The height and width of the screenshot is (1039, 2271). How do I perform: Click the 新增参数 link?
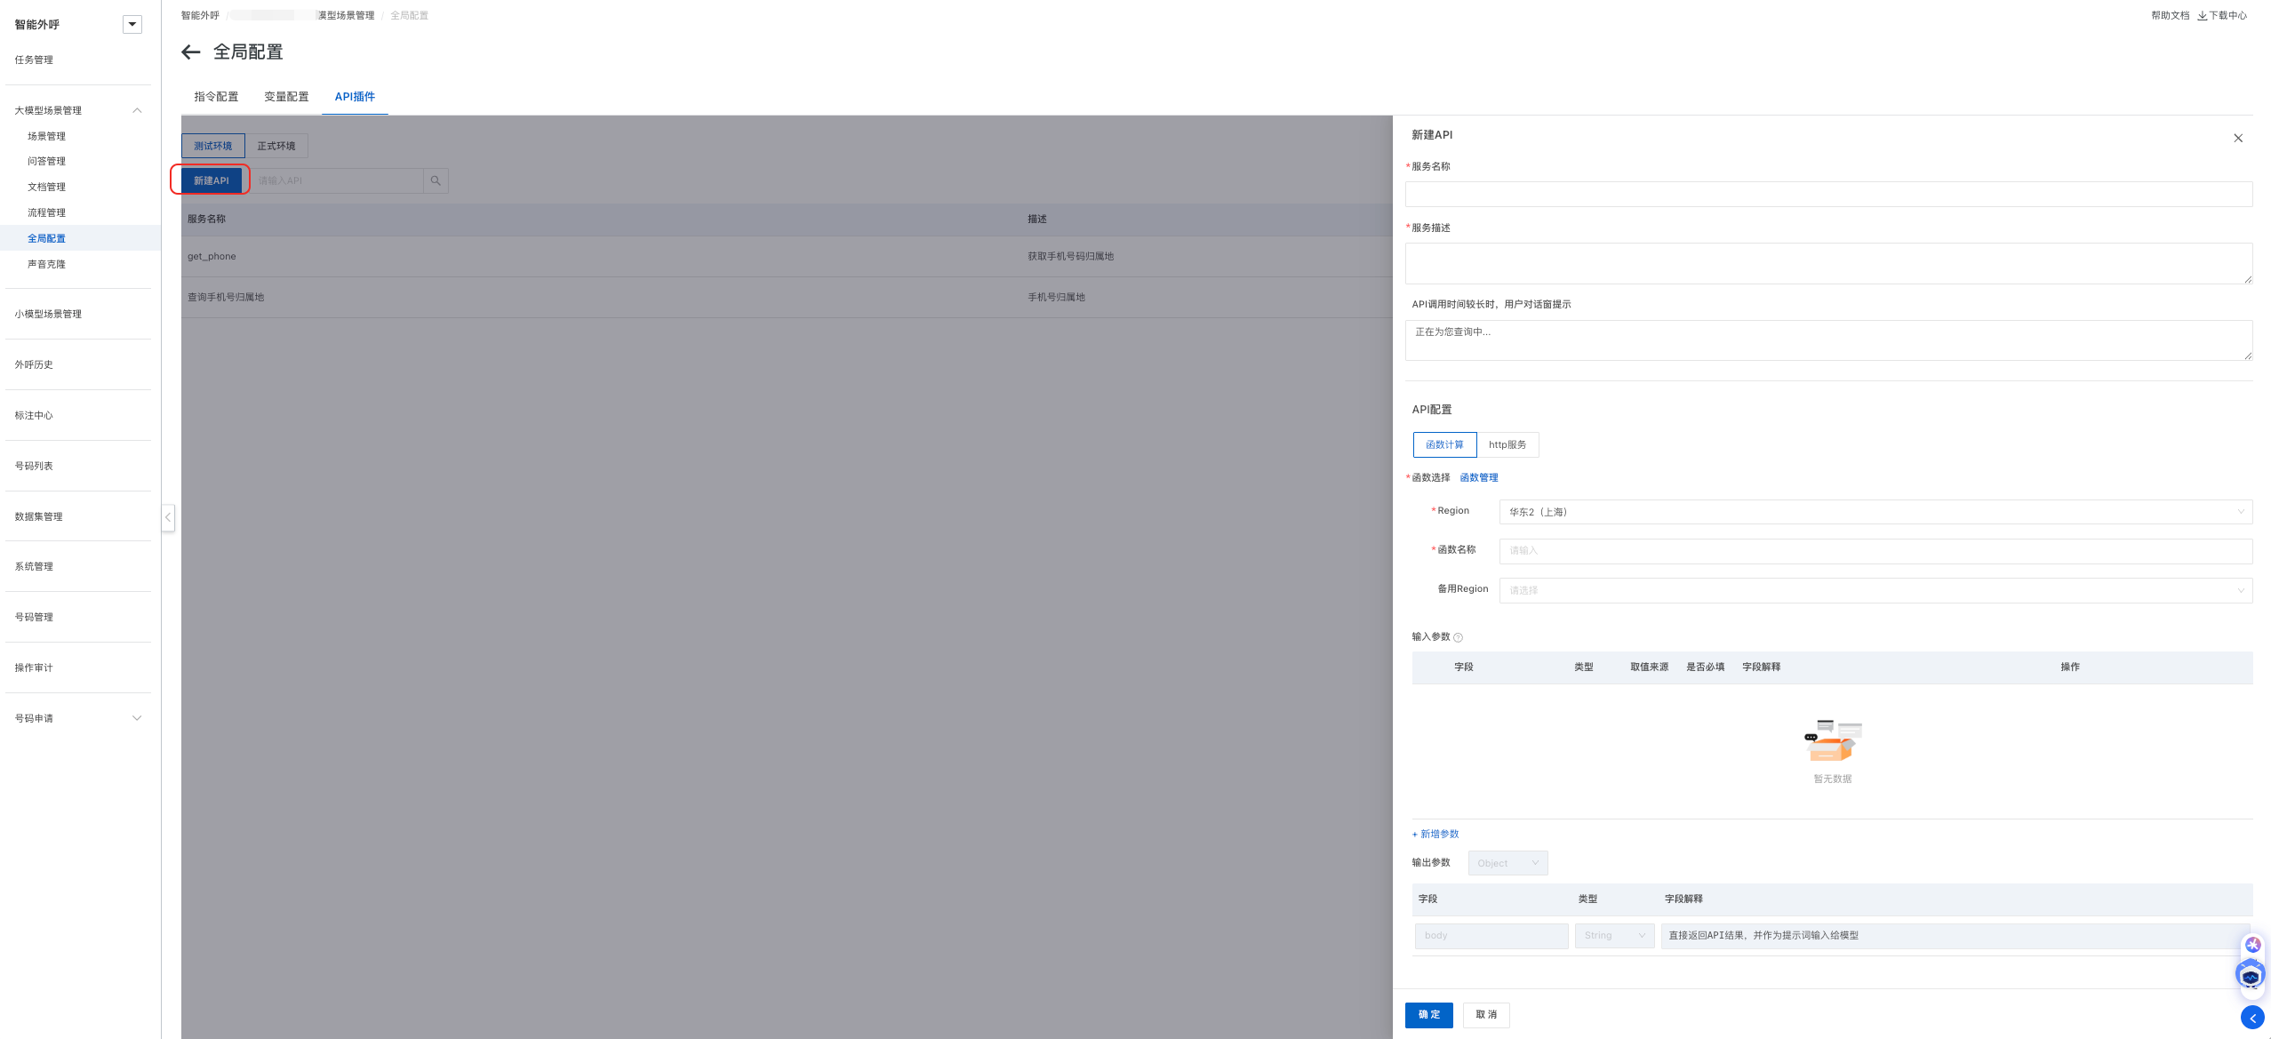click(x=1435, y=834)
